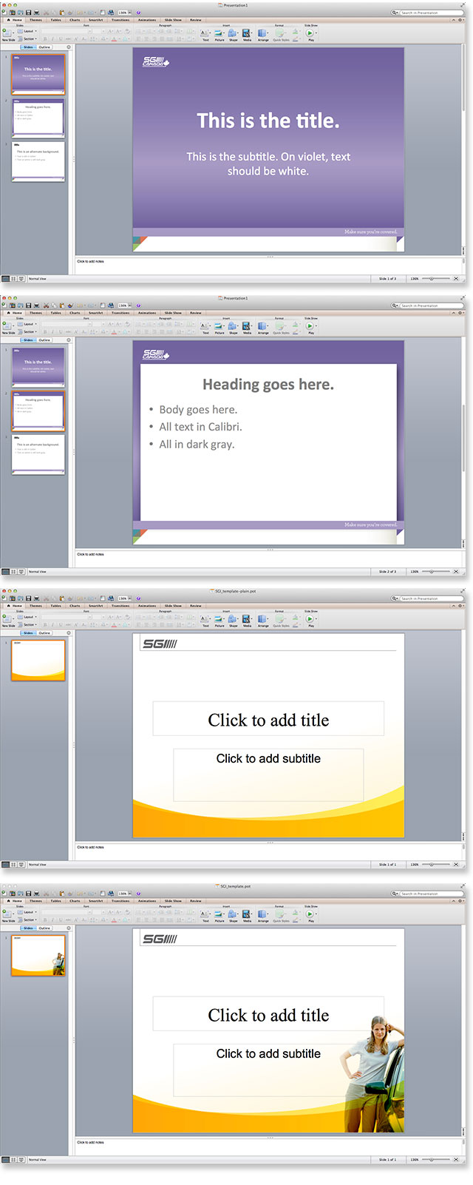This screenshot has width=473, height=1185.
Task: Open the 136% zoom combo box in the top window
Action: coord(123,13)
